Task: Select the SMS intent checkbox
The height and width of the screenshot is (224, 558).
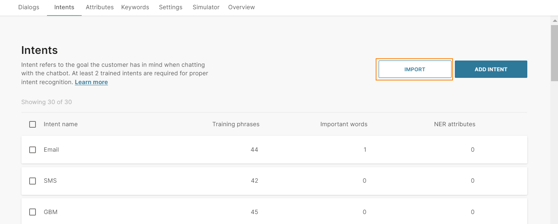Action: (33, 181)
